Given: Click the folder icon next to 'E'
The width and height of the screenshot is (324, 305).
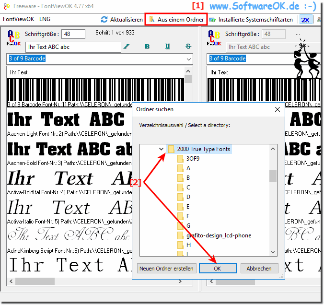Looking at the screenshot, I should coord(180,207).
